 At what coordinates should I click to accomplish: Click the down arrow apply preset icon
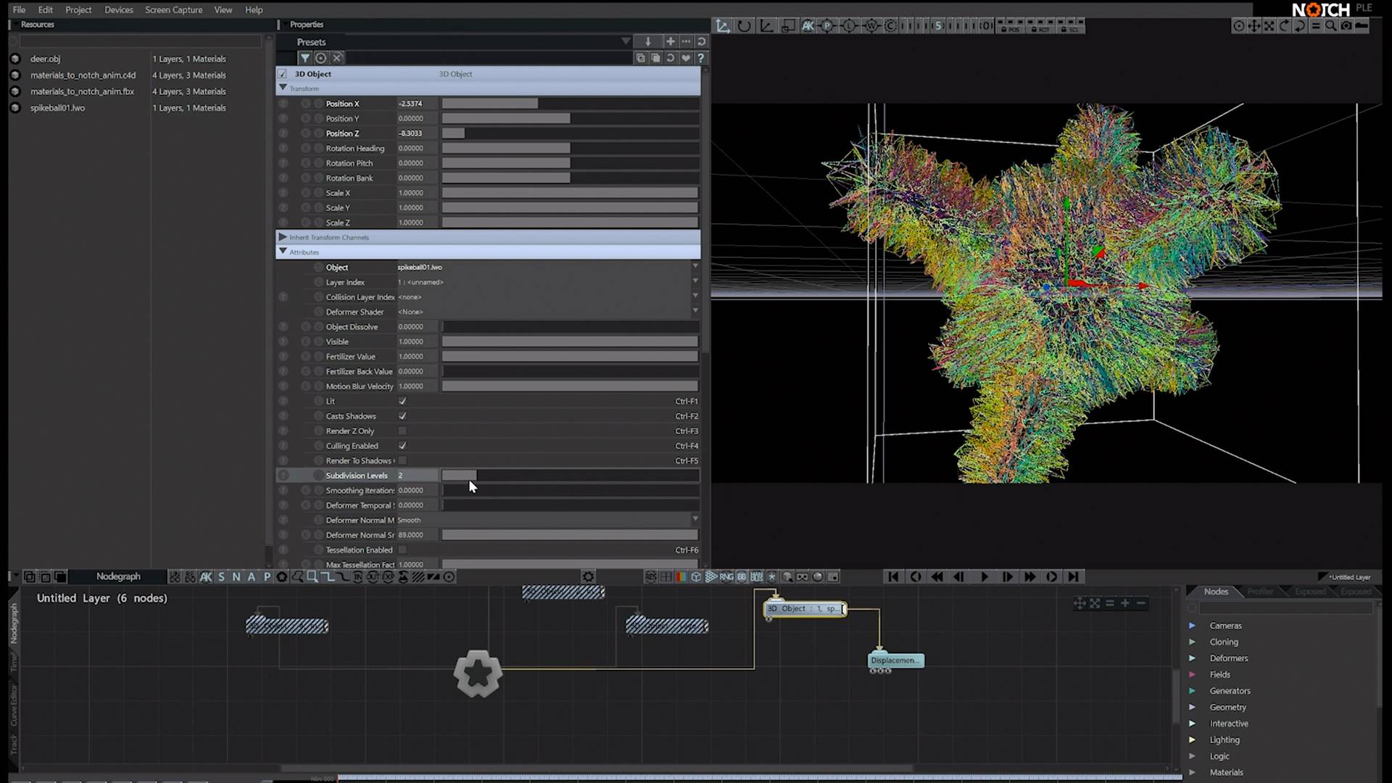[x=648, y=41]
